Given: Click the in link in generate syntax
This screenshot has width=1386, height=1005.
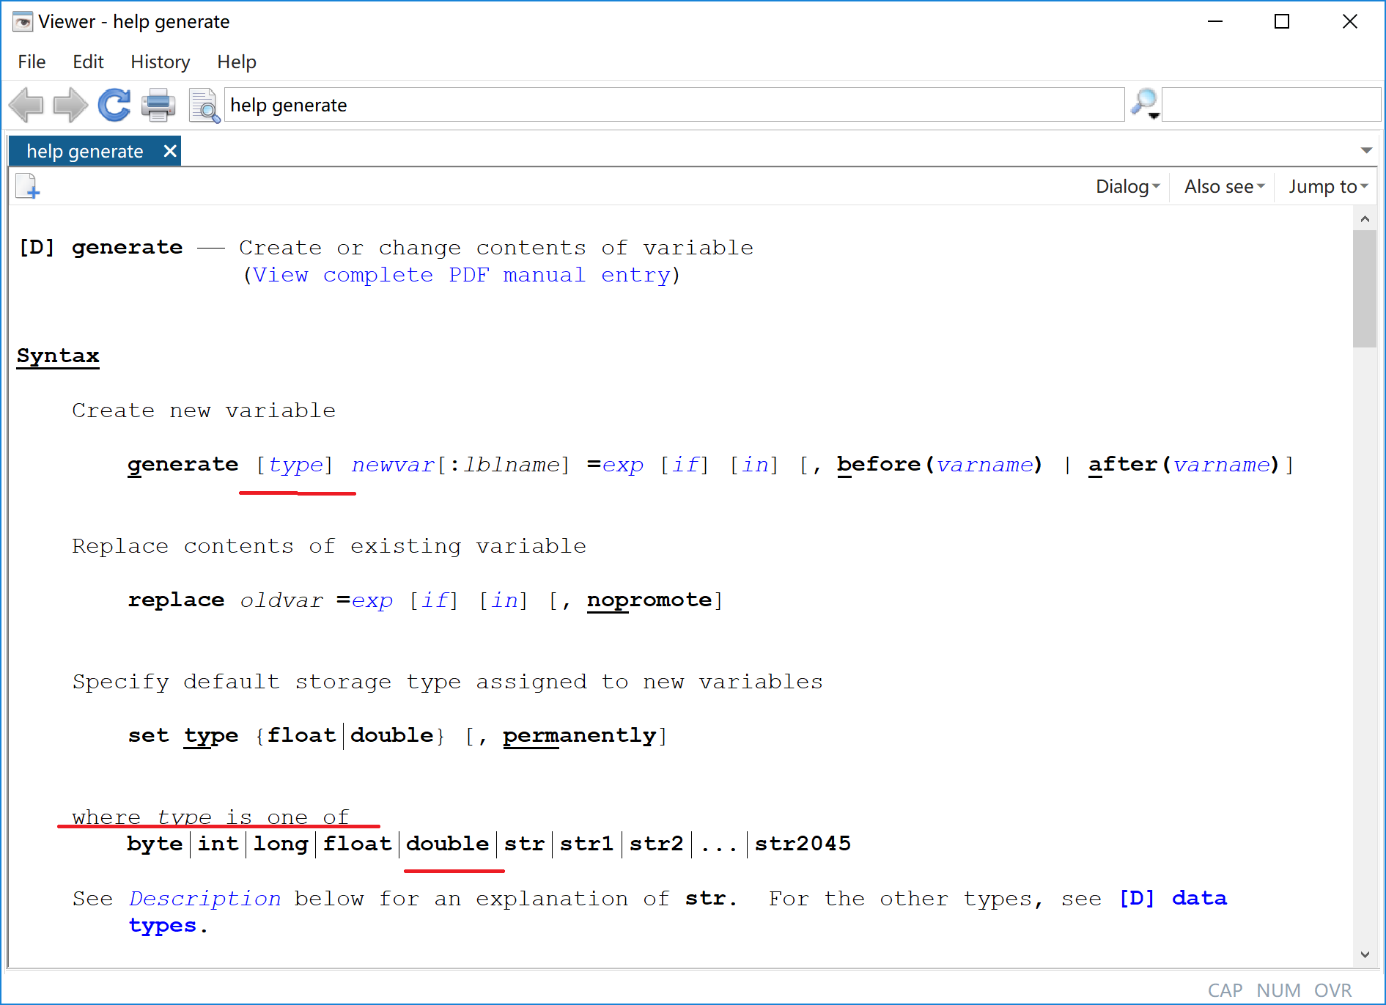Looking at the screenshot, I should tap(755, 465).
